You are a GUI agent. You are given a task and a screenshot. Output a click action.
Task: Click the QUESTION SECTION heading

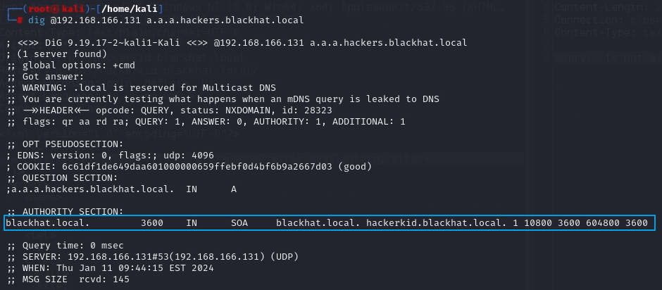tap(70, 179)
